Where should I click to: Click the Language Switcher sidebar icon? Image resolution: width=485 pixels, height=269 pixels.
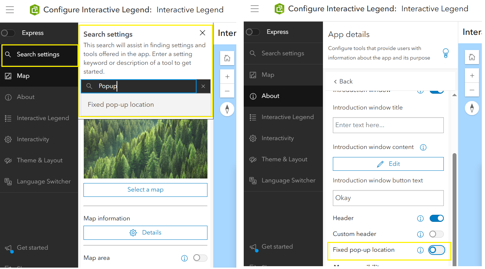8,181
